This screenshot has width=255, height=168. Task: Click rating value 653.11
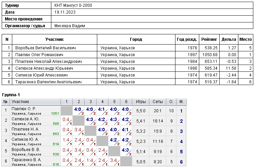click(x=211, y=62)
